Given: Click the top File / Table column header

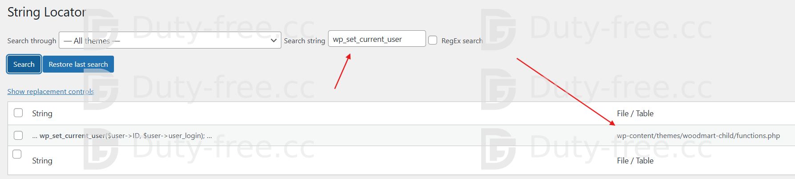Looking at the screenshot, I should (x=635, y=114).
